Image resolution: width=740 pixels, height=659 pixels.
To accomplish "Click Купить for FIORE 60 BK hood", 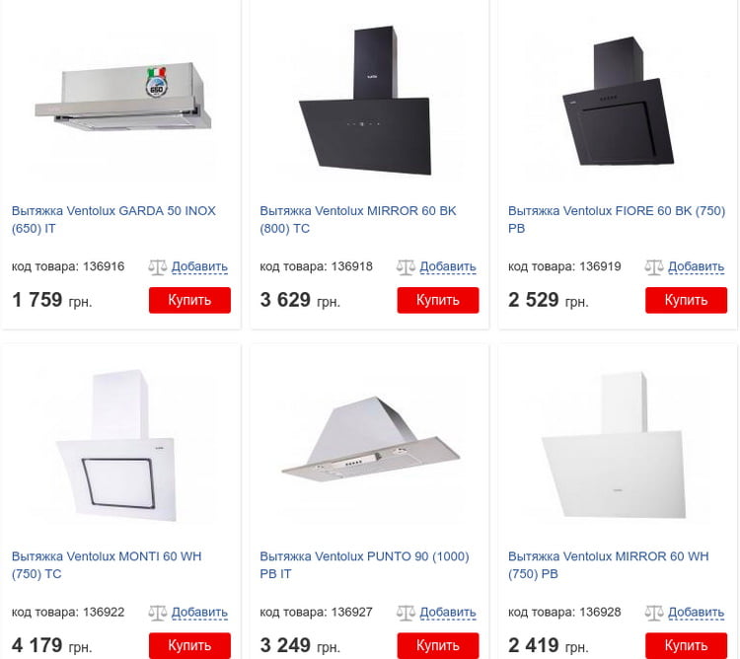I will tap(686, 300).
